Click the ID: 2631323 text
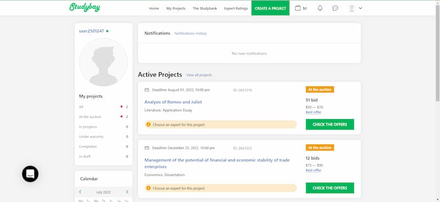This screenshot has width=440, height=202. tap(243, 148)
